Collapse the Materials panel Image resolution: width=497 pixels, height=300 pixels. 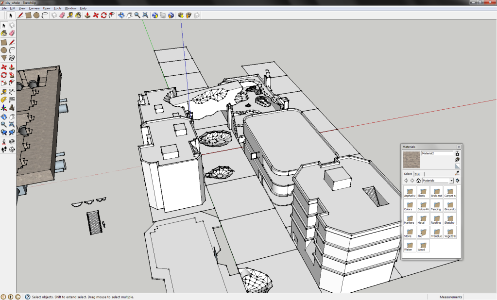(x=459, y=147)
